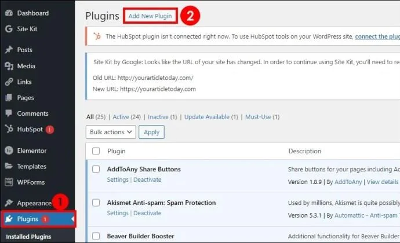Click the New URL yourarticletoday.com text

click(x=158, y=89)
